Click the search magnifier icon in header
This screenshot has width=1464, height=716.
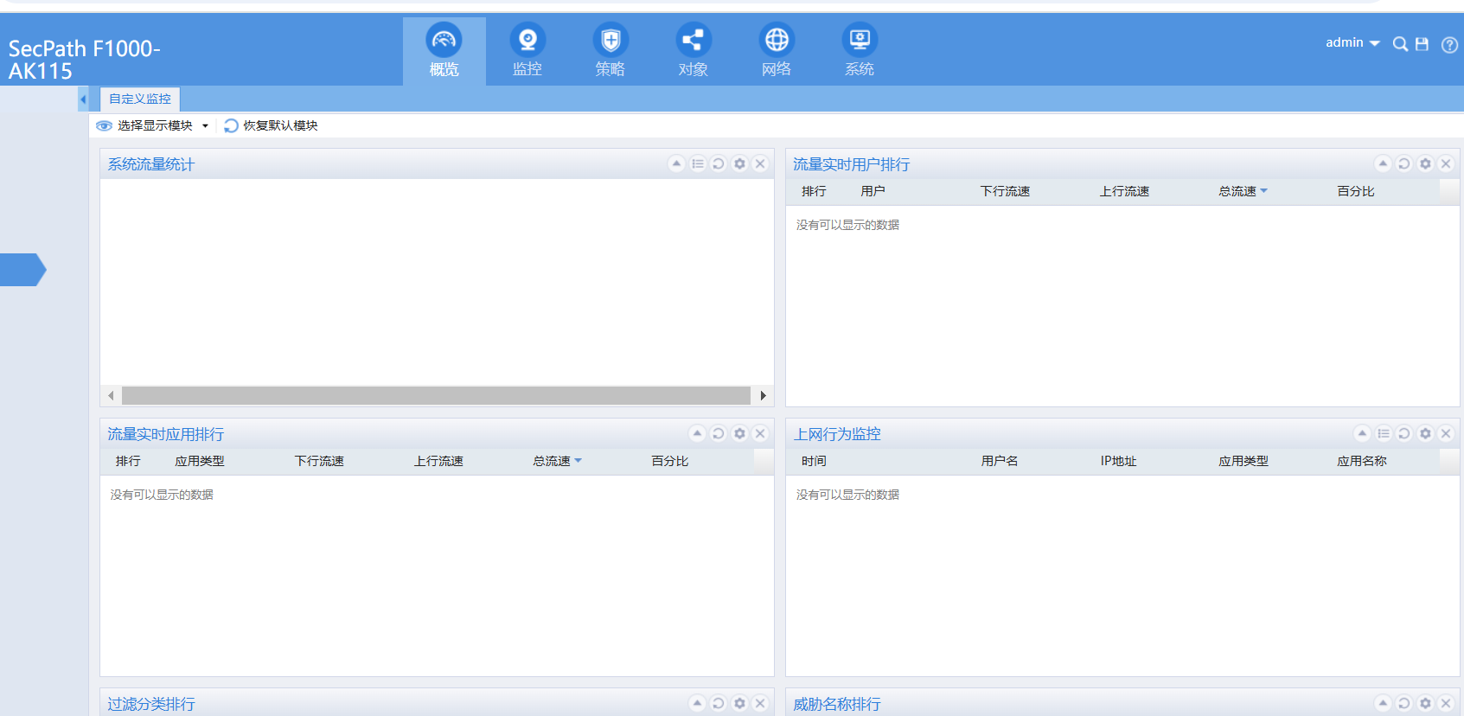tap(1400, 44)
